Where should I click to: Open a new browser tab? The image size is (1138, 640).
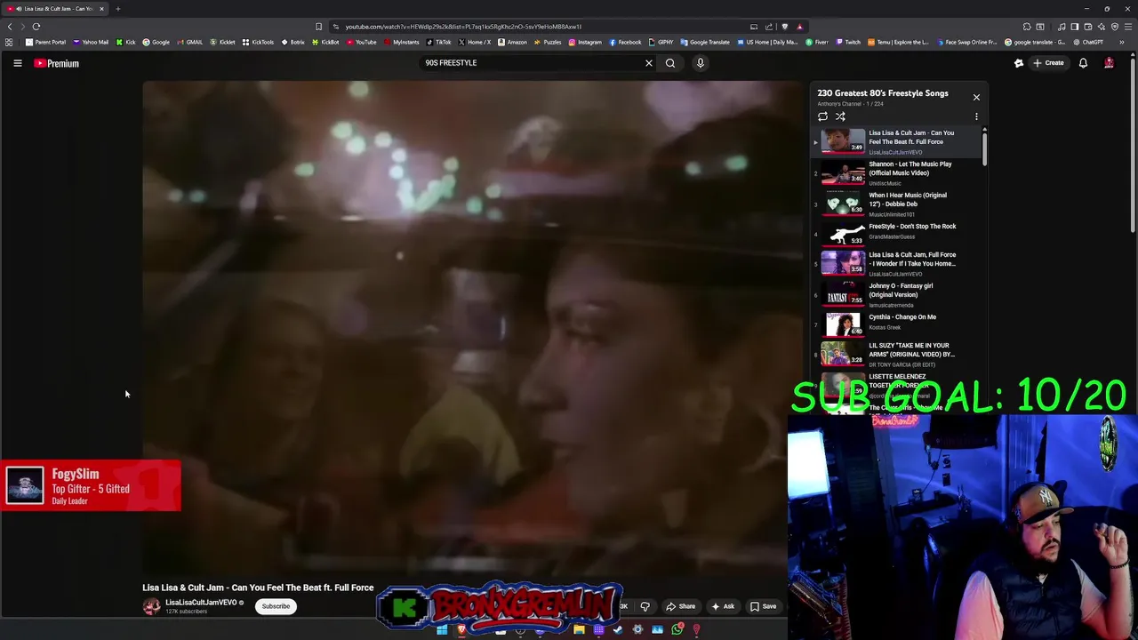(x=117, y=9)
